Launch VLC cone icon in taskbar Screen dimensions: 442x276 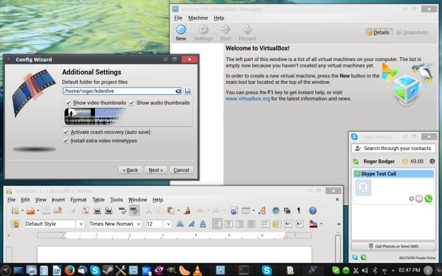click(198, 270)
